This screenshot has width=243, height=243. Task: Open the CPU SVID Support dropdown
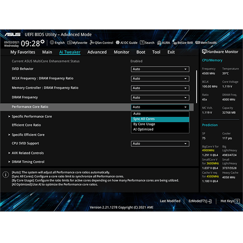160,144
